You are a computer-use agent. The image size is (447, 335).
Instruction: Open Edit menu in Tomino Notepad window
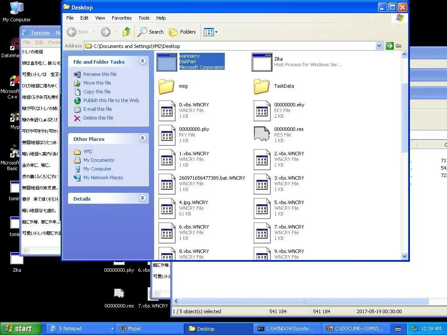[39, 42]
